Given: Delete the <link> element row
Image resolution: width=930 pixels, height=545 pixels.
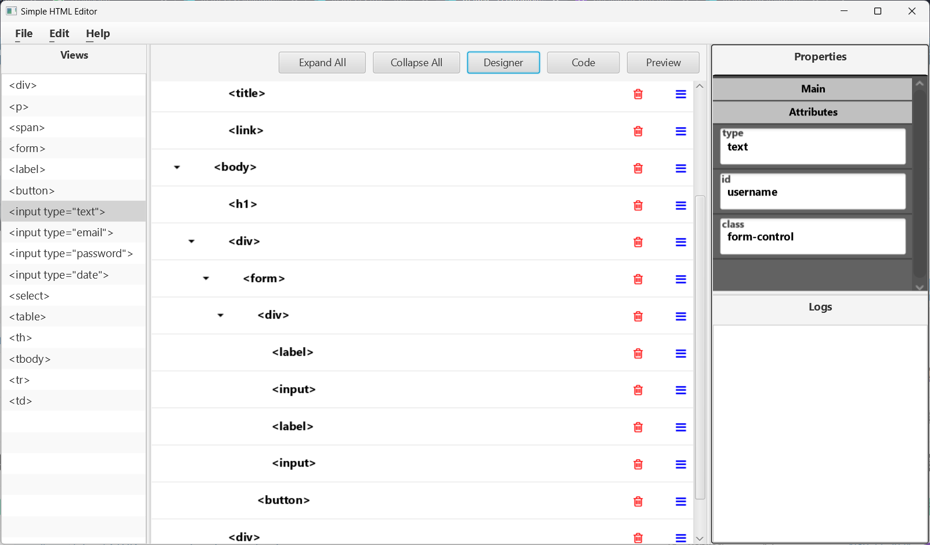Looking at the screenshot, I should pyautogui.click(x=638, y=131).
